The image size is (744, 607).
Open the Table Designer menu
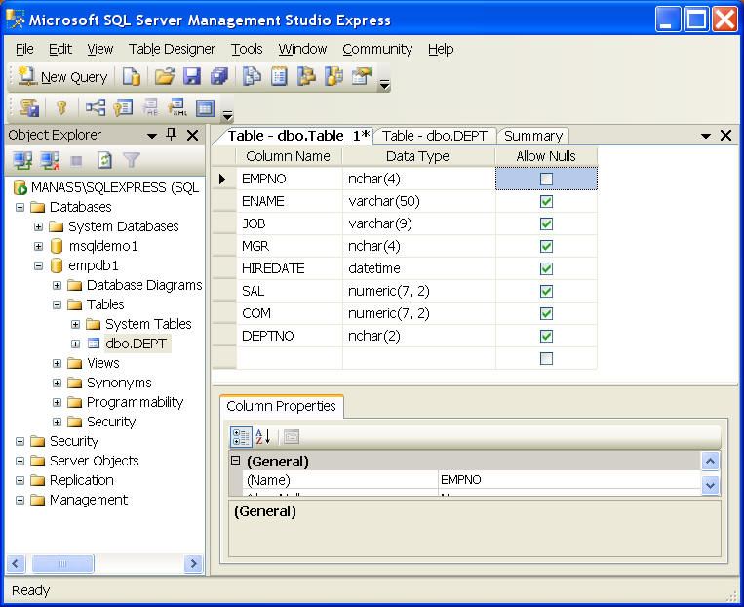[x=172, y=49]
